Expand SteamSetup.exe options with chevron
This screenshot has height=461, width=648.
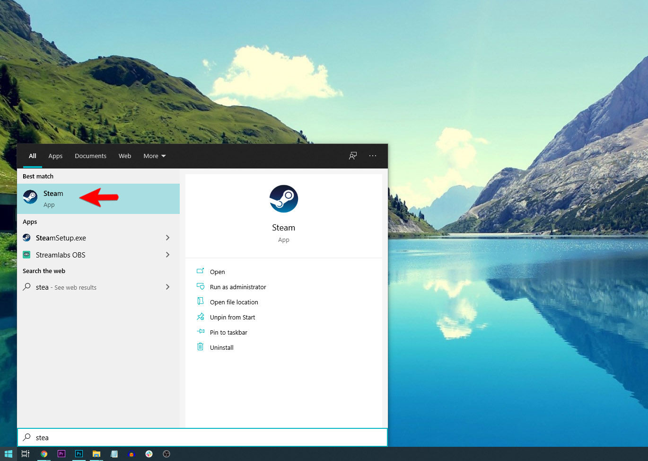[x=168, y=238]
